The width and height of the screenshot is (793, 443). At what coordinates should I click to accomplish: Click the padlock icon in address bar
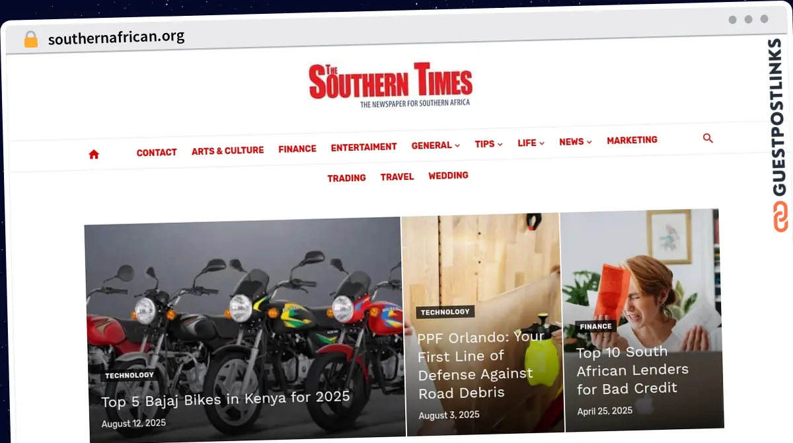(31, 39)
